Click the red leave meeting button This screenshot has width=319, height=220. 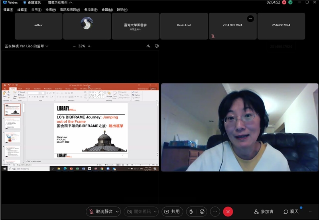point(228,212)
